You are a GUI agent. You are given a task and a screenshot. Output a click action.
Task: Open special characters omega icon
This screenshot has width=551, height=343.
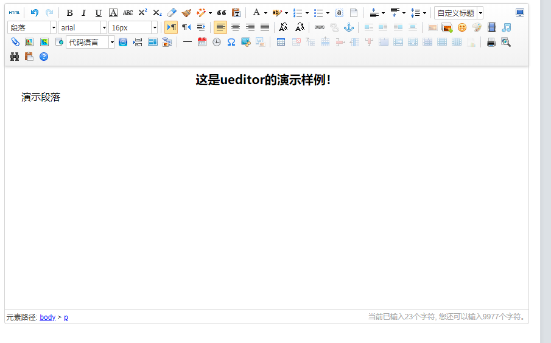click(231, 42)
